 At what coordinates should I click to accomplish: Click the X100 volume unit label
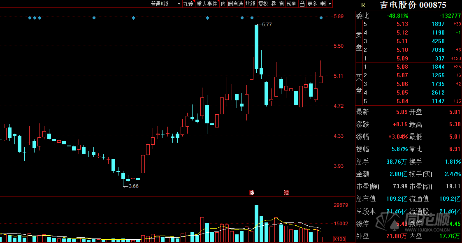339,239
